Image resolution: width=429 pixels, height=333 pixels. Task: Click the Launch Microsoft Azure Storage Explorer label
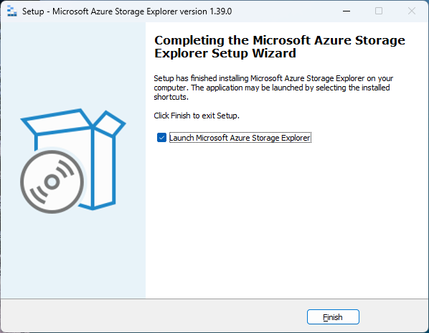[240, 138]
